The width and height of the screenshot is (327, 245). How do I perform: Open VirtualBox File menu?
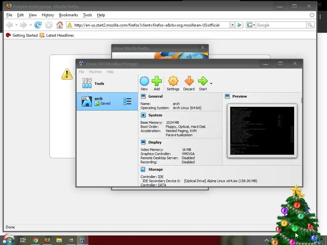point(81,72)
